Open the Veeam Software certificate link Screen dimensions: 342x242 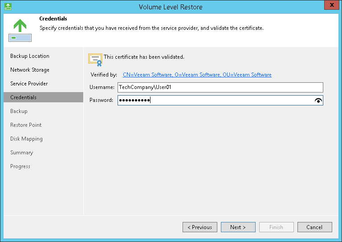(197, 75)
